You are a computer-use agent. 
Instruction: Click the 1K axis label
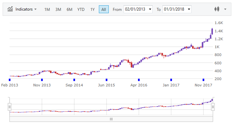coord(217,47)
